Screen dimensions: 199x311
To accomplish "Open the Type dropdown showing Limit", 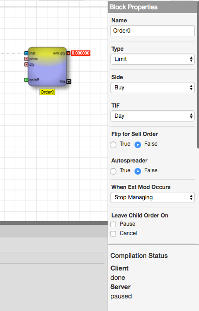I will (x=153, y=59).
